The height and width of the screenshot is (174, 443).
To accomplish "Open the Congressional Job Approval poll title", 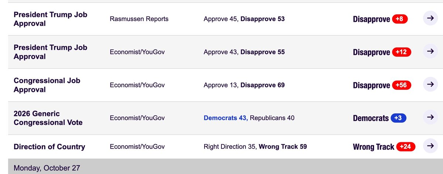I will click(x=47, y=85).
